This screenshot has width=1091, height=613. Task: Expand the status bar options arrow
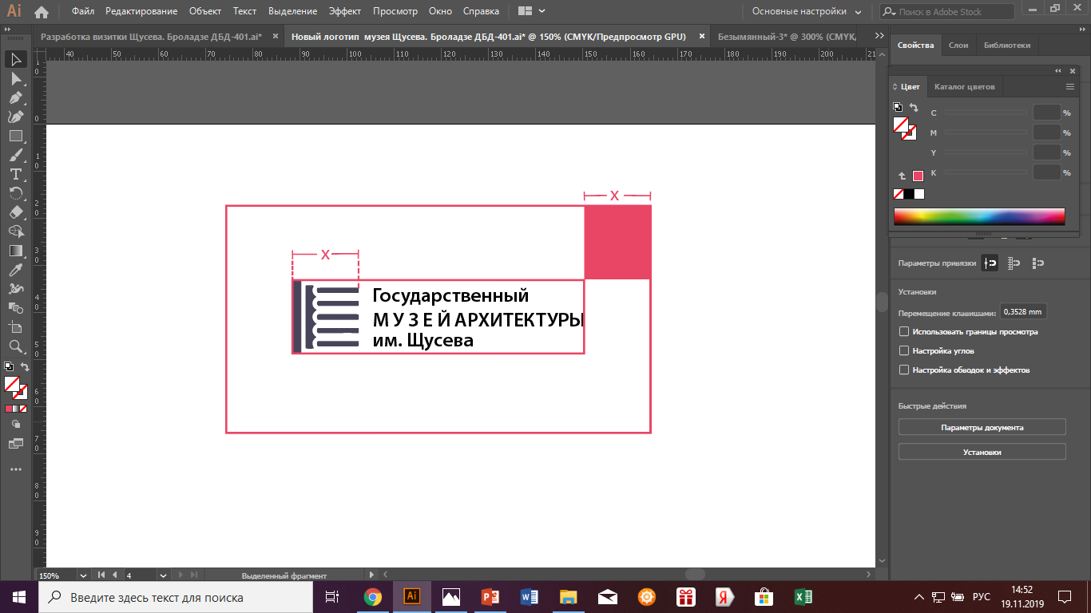click(x=371, y=575)
